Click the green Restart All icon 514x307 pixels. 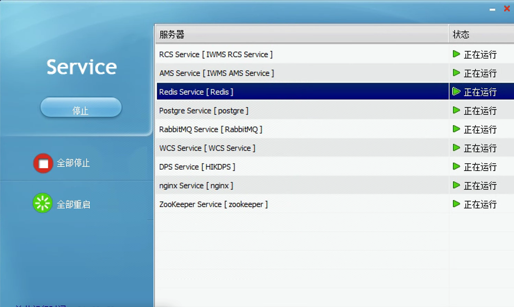pos(43,203)
